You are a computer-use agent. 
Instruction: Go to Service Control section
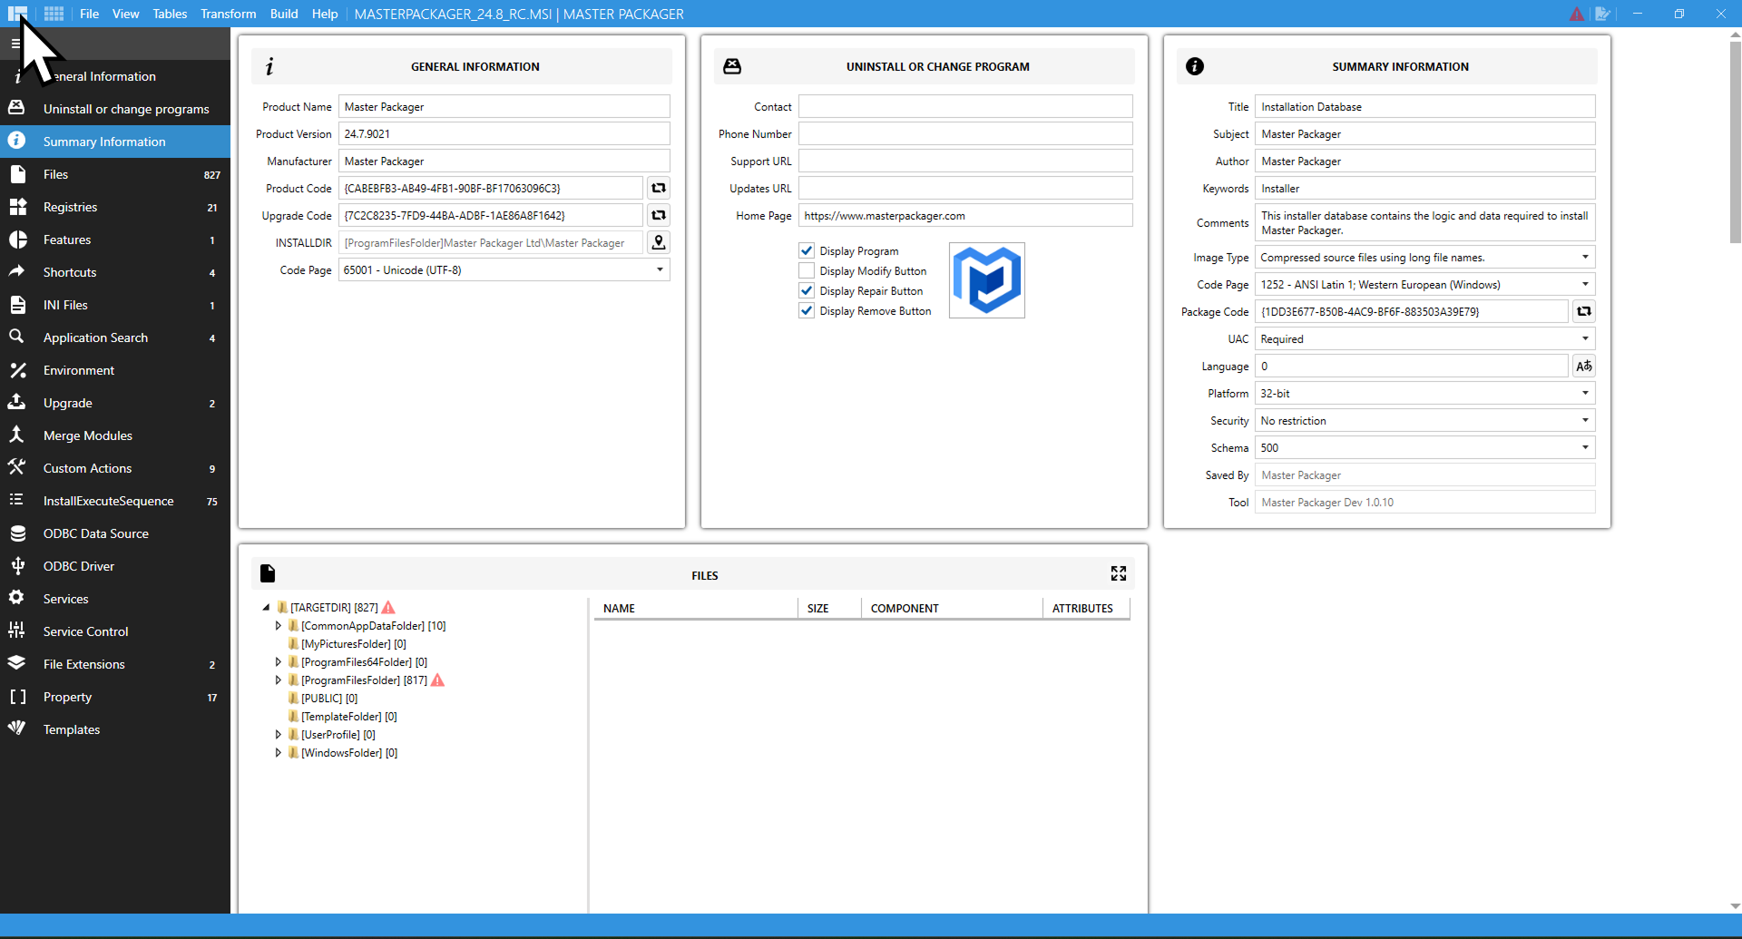[115, 631]
